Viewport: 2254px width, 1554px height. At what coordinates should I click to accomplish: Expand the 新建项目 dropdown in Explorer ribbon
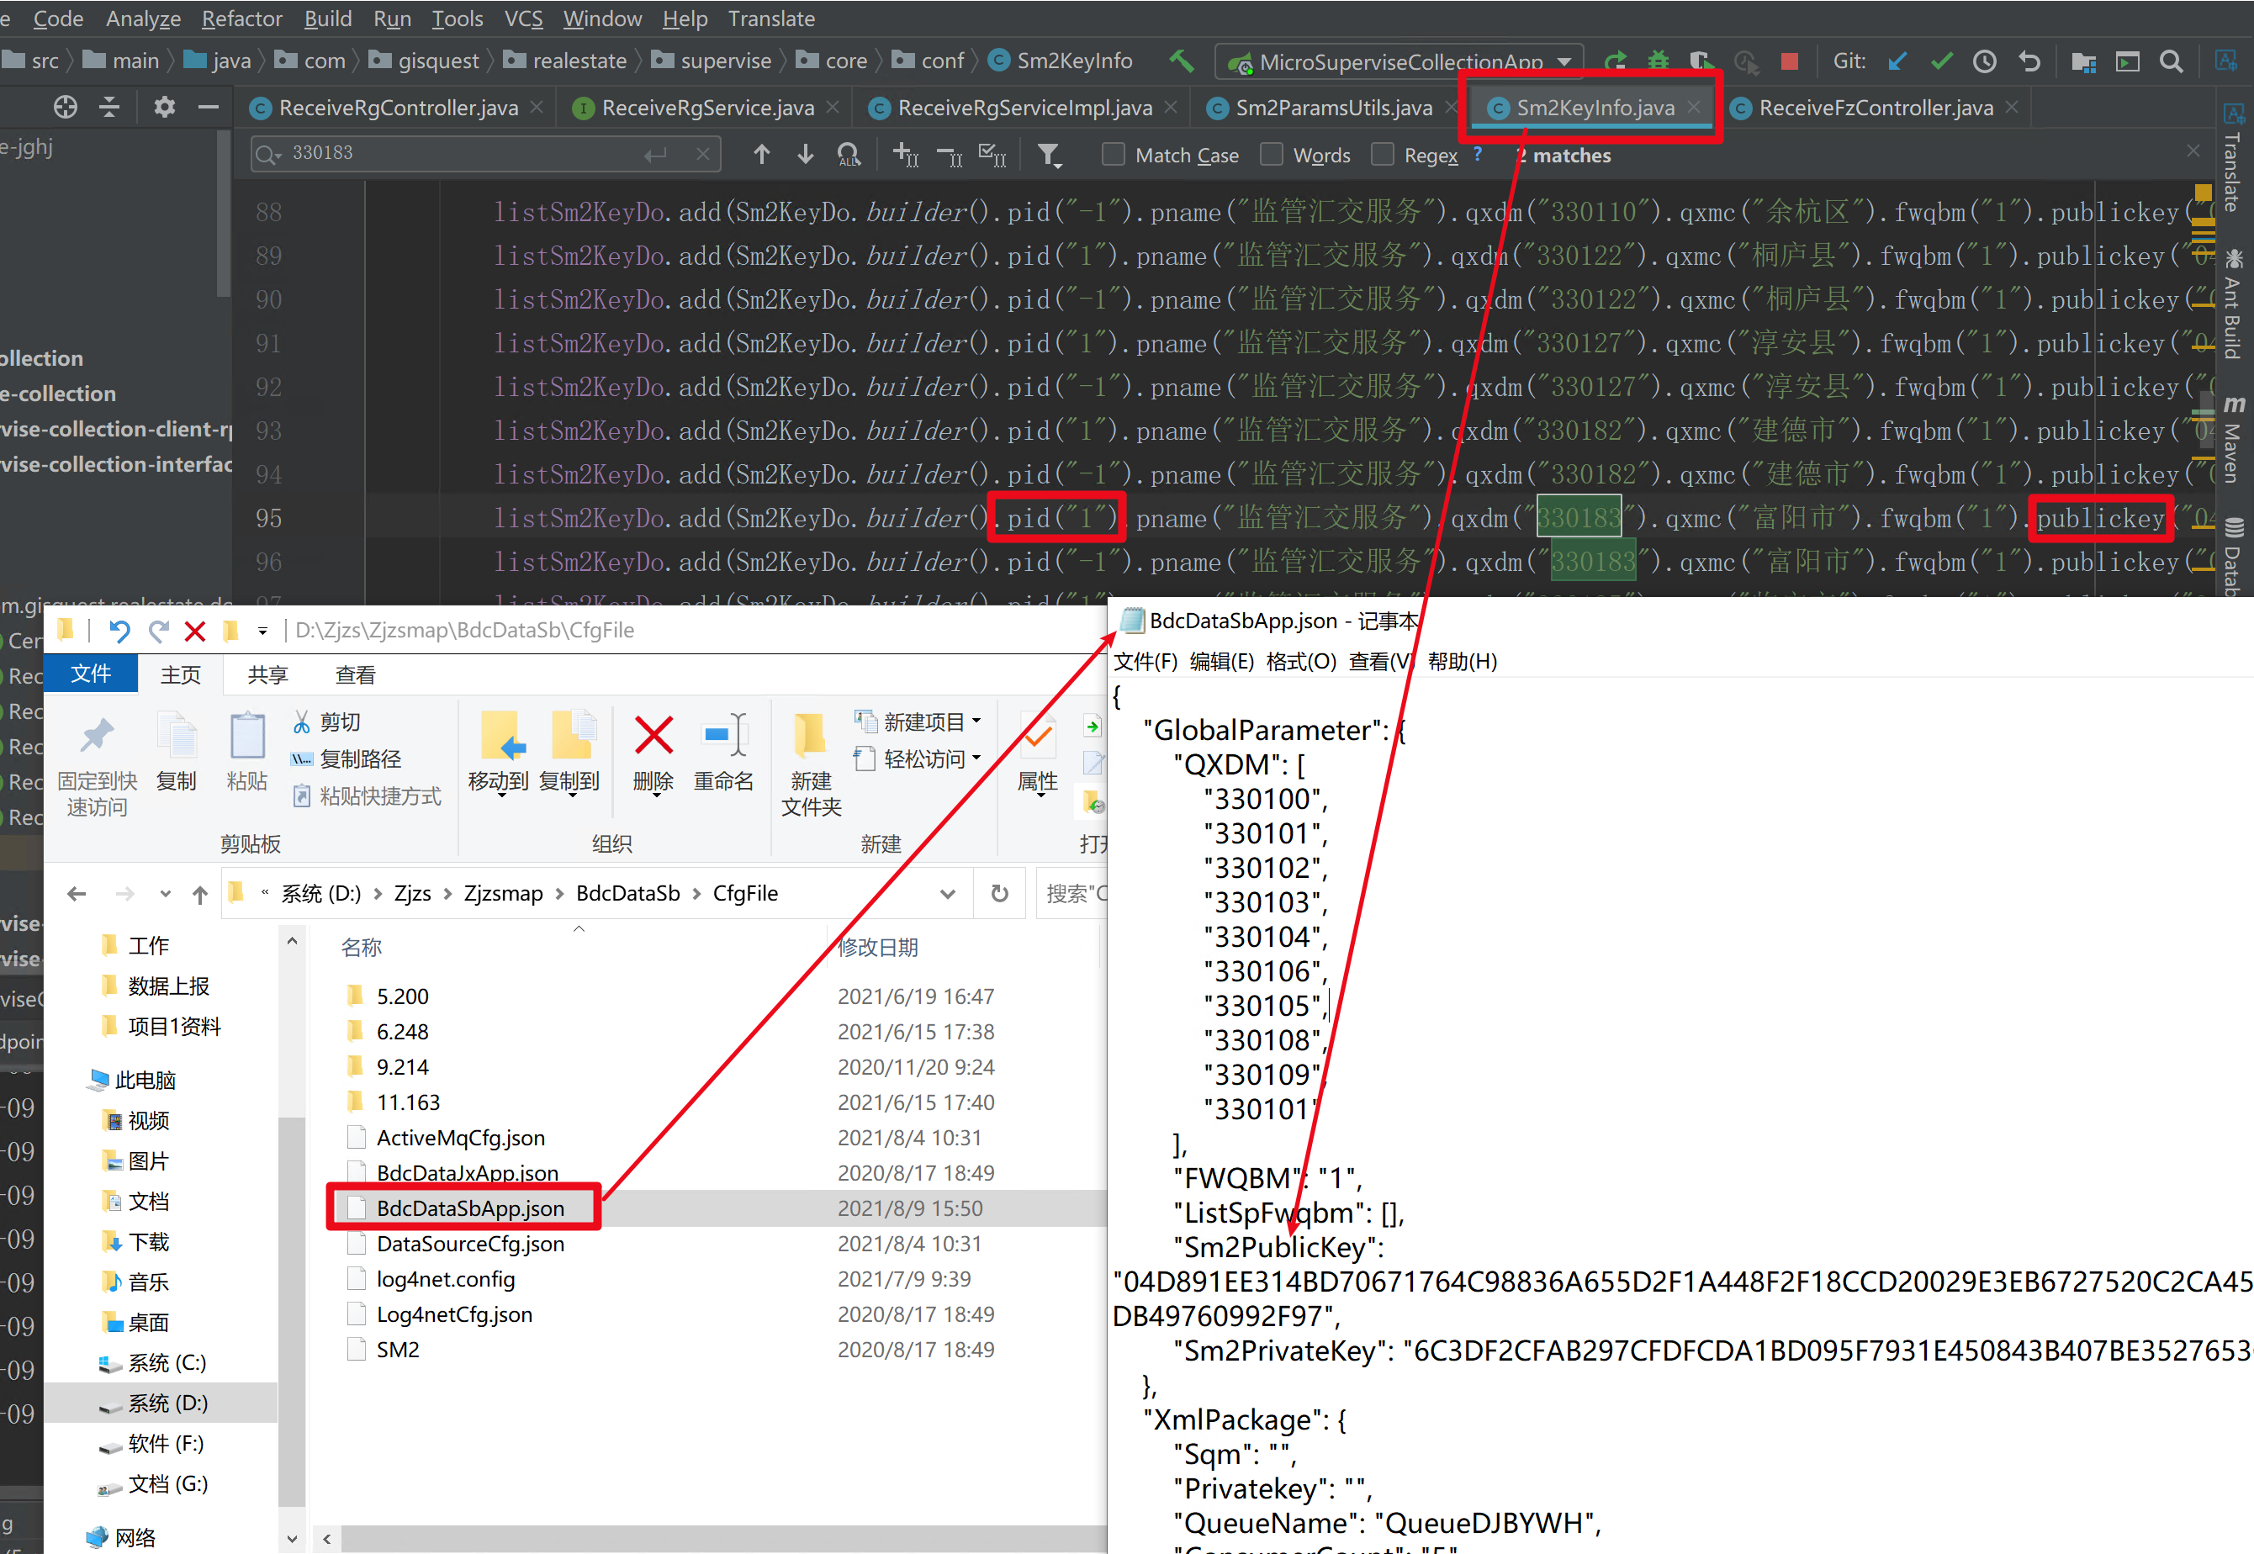(976, 721)
